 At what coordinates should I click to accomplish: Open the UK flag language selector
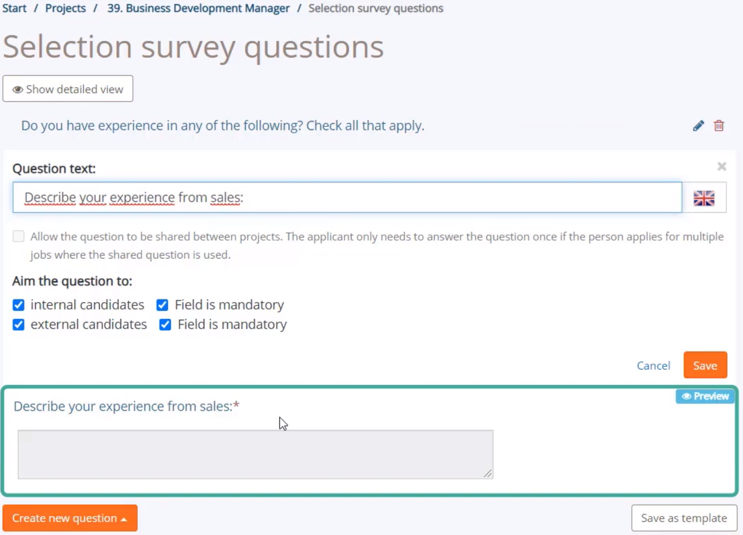point(704,198)
